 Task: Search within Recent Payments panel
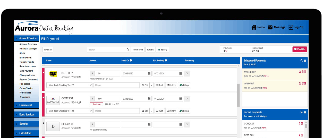302,112
